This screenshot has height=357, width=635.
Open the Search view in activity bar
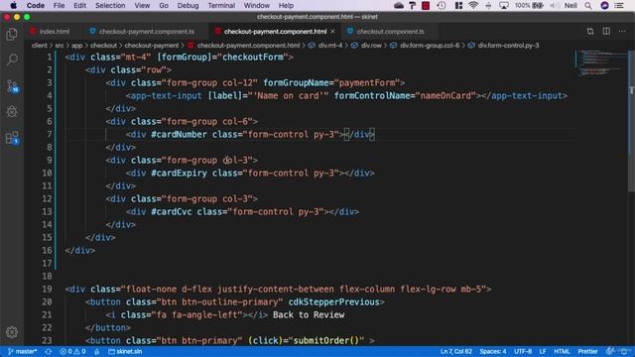12,59
